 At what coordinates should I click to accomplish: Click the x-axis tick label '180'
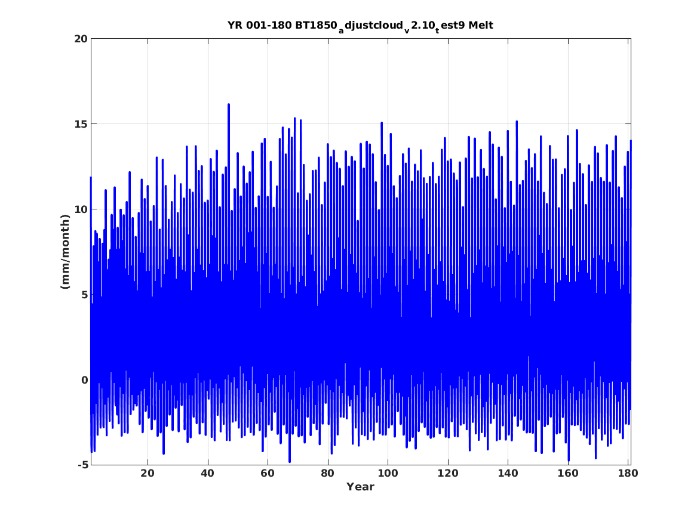628,473
